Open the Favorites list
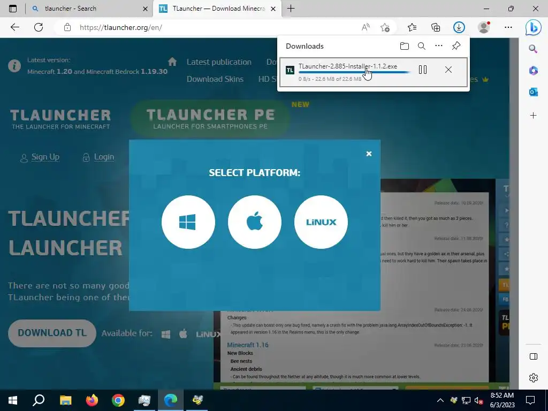 (412, 27)
